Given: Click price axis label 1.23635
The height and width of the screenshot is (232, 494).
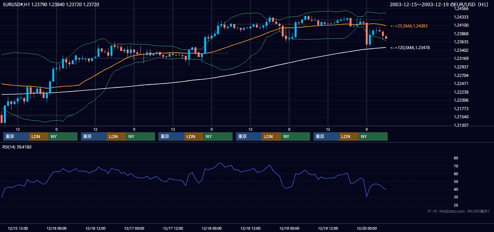Looking at the screenshot, I should (x=462, y=42).
